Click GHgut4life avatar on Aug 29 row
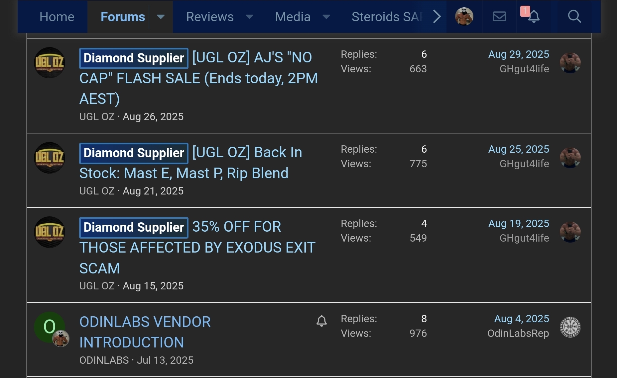617x378 pixels. tap(570, 63)
